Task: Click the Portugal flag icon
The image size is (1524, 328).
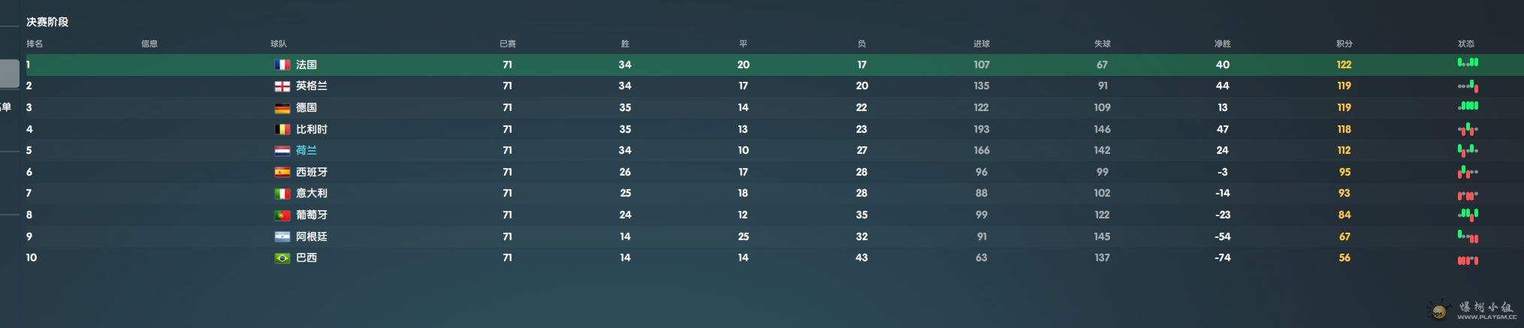Action: [x=282, y=215]
